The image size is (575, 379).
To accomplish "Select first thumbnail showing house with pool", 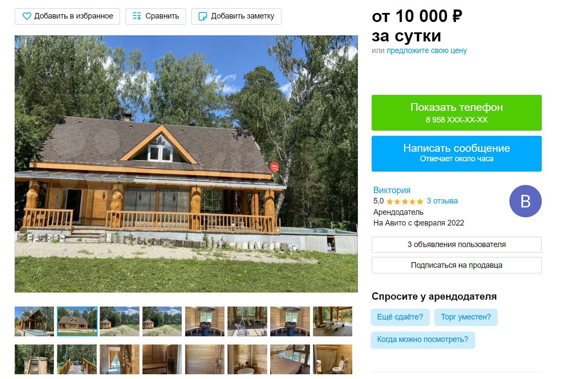I will (x=34, y=321).
